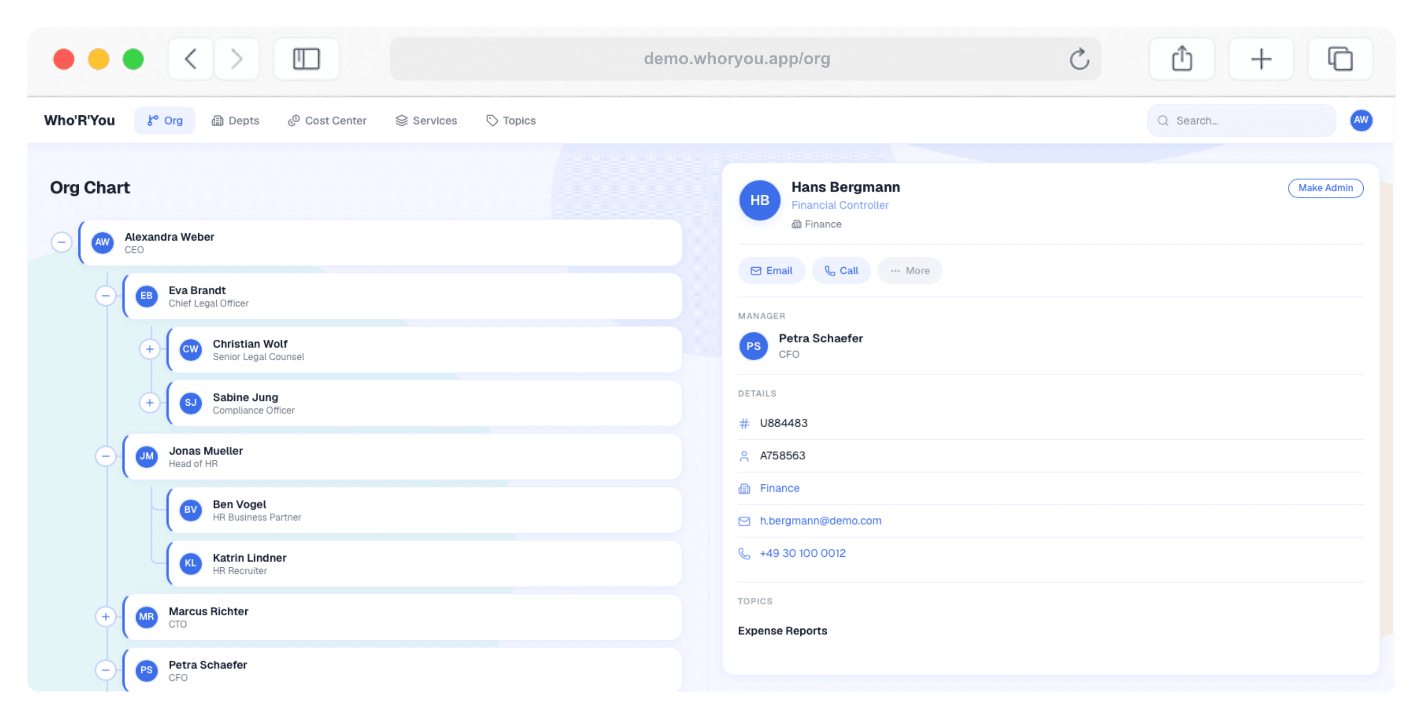The image size is (1423, 727).
Task: Open the Topics tab
Action: [511, 120]
